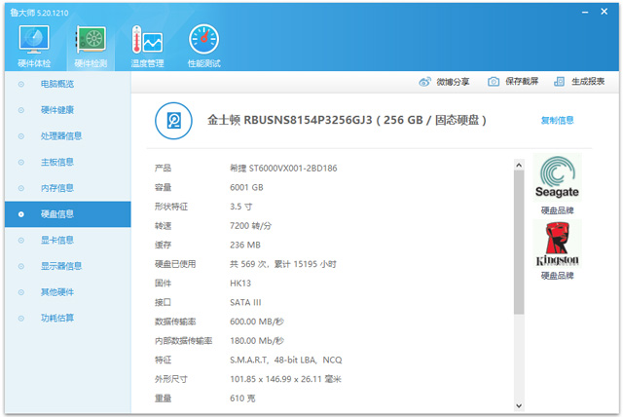Open 硬件健康 in the sidebar

point(57,110)
